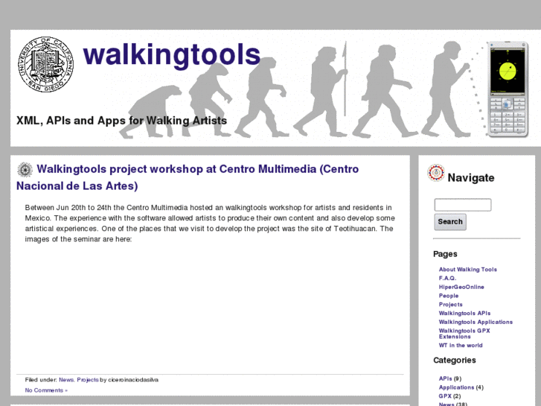The image size is (541, 406).
Task: Click the 'Navigate' sidebar heading
Action: point(471,177)
